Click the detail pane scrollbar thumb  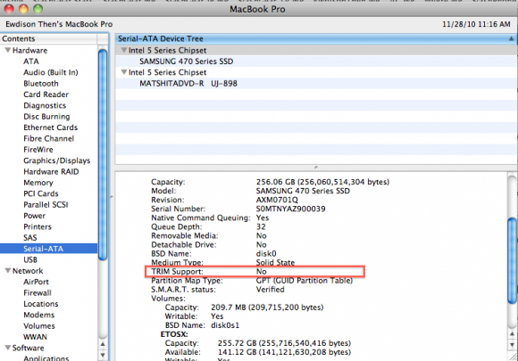(x=513, y=259)
